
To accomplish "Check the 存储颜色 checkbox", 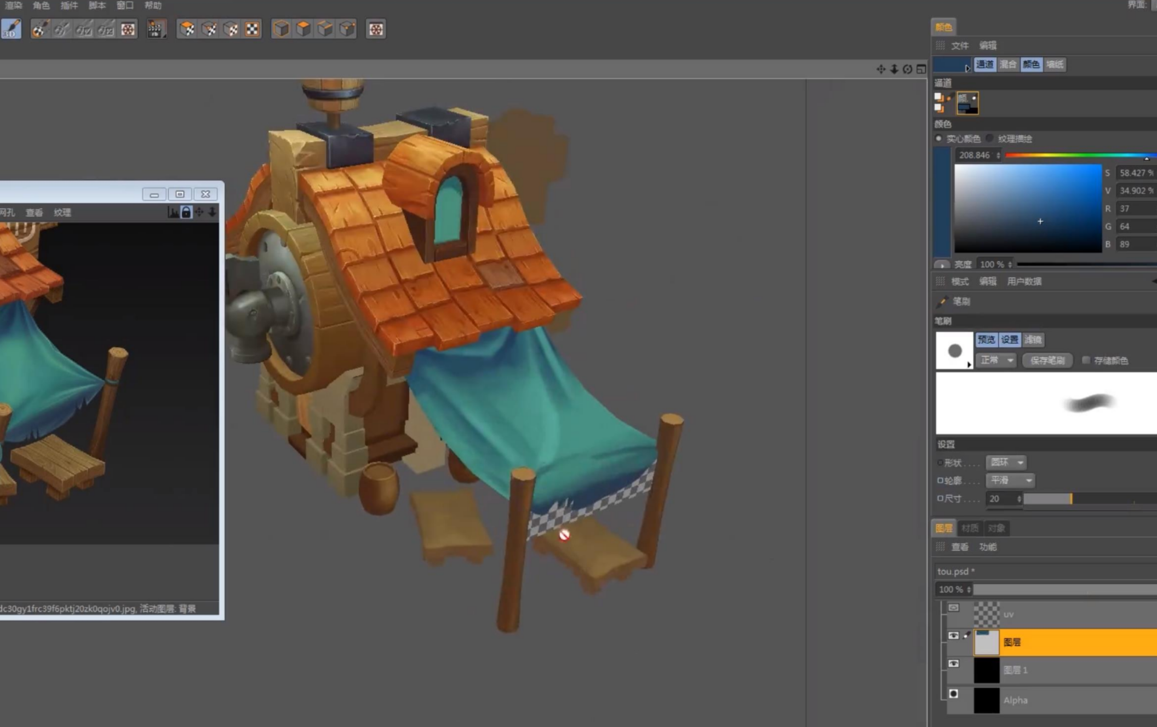I will (x=1086, y=360).
